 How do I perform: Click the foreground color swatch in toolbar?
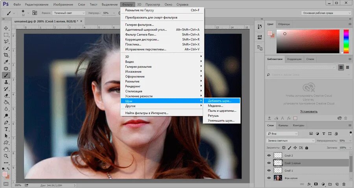(x=5, y=174)
